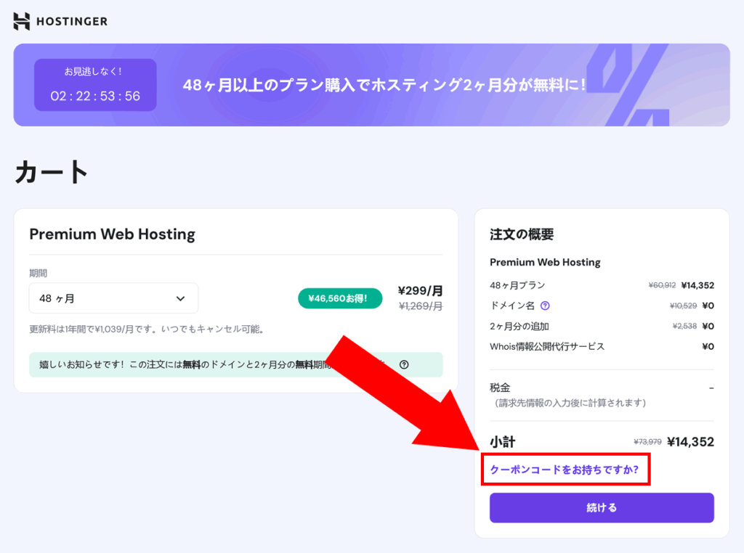
Task: Click the 続ける continue button
Action: pos(602,507)
